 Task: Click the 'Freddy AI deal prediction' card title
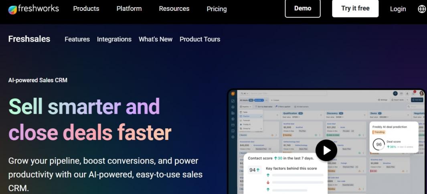(x=390, y=127)
